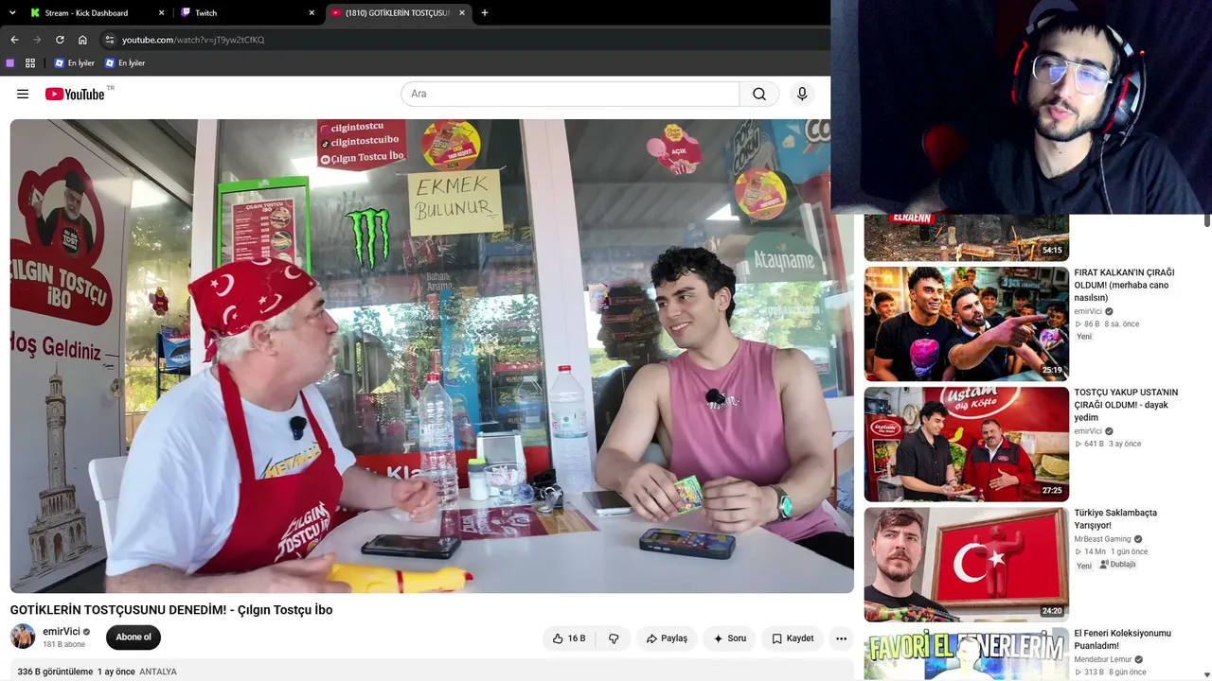Click the title Türkiye Saklambaçta Yarışıyor!

(x=1115, y=518)
